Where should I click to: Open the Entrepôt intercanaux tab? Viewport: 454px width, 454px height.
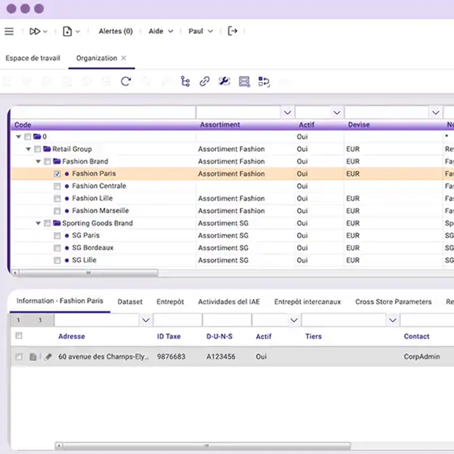307,302
